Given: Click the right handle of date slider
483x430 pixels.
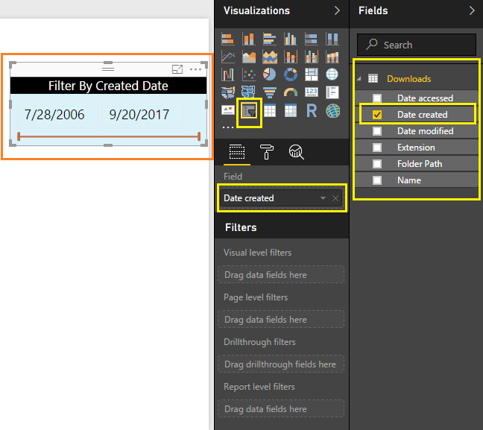Looking at the screenshot, I should click(x=199, y=136).
